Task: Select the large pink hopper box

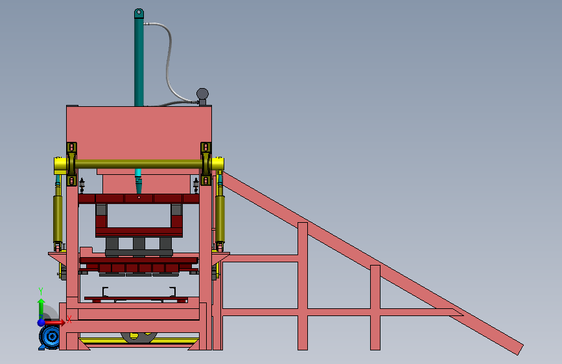Action: tap(139, 133)
